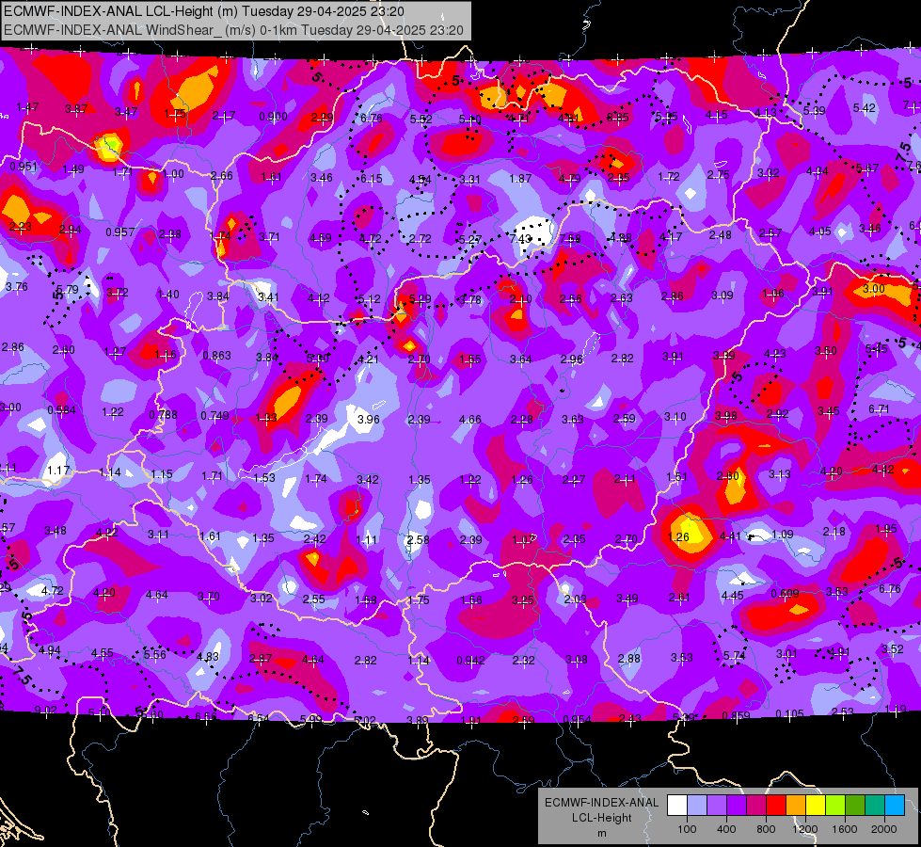Click the LCL-Height legend title
Screen dimensions: 921x847
pyautogui.click(x=601, y=818)
